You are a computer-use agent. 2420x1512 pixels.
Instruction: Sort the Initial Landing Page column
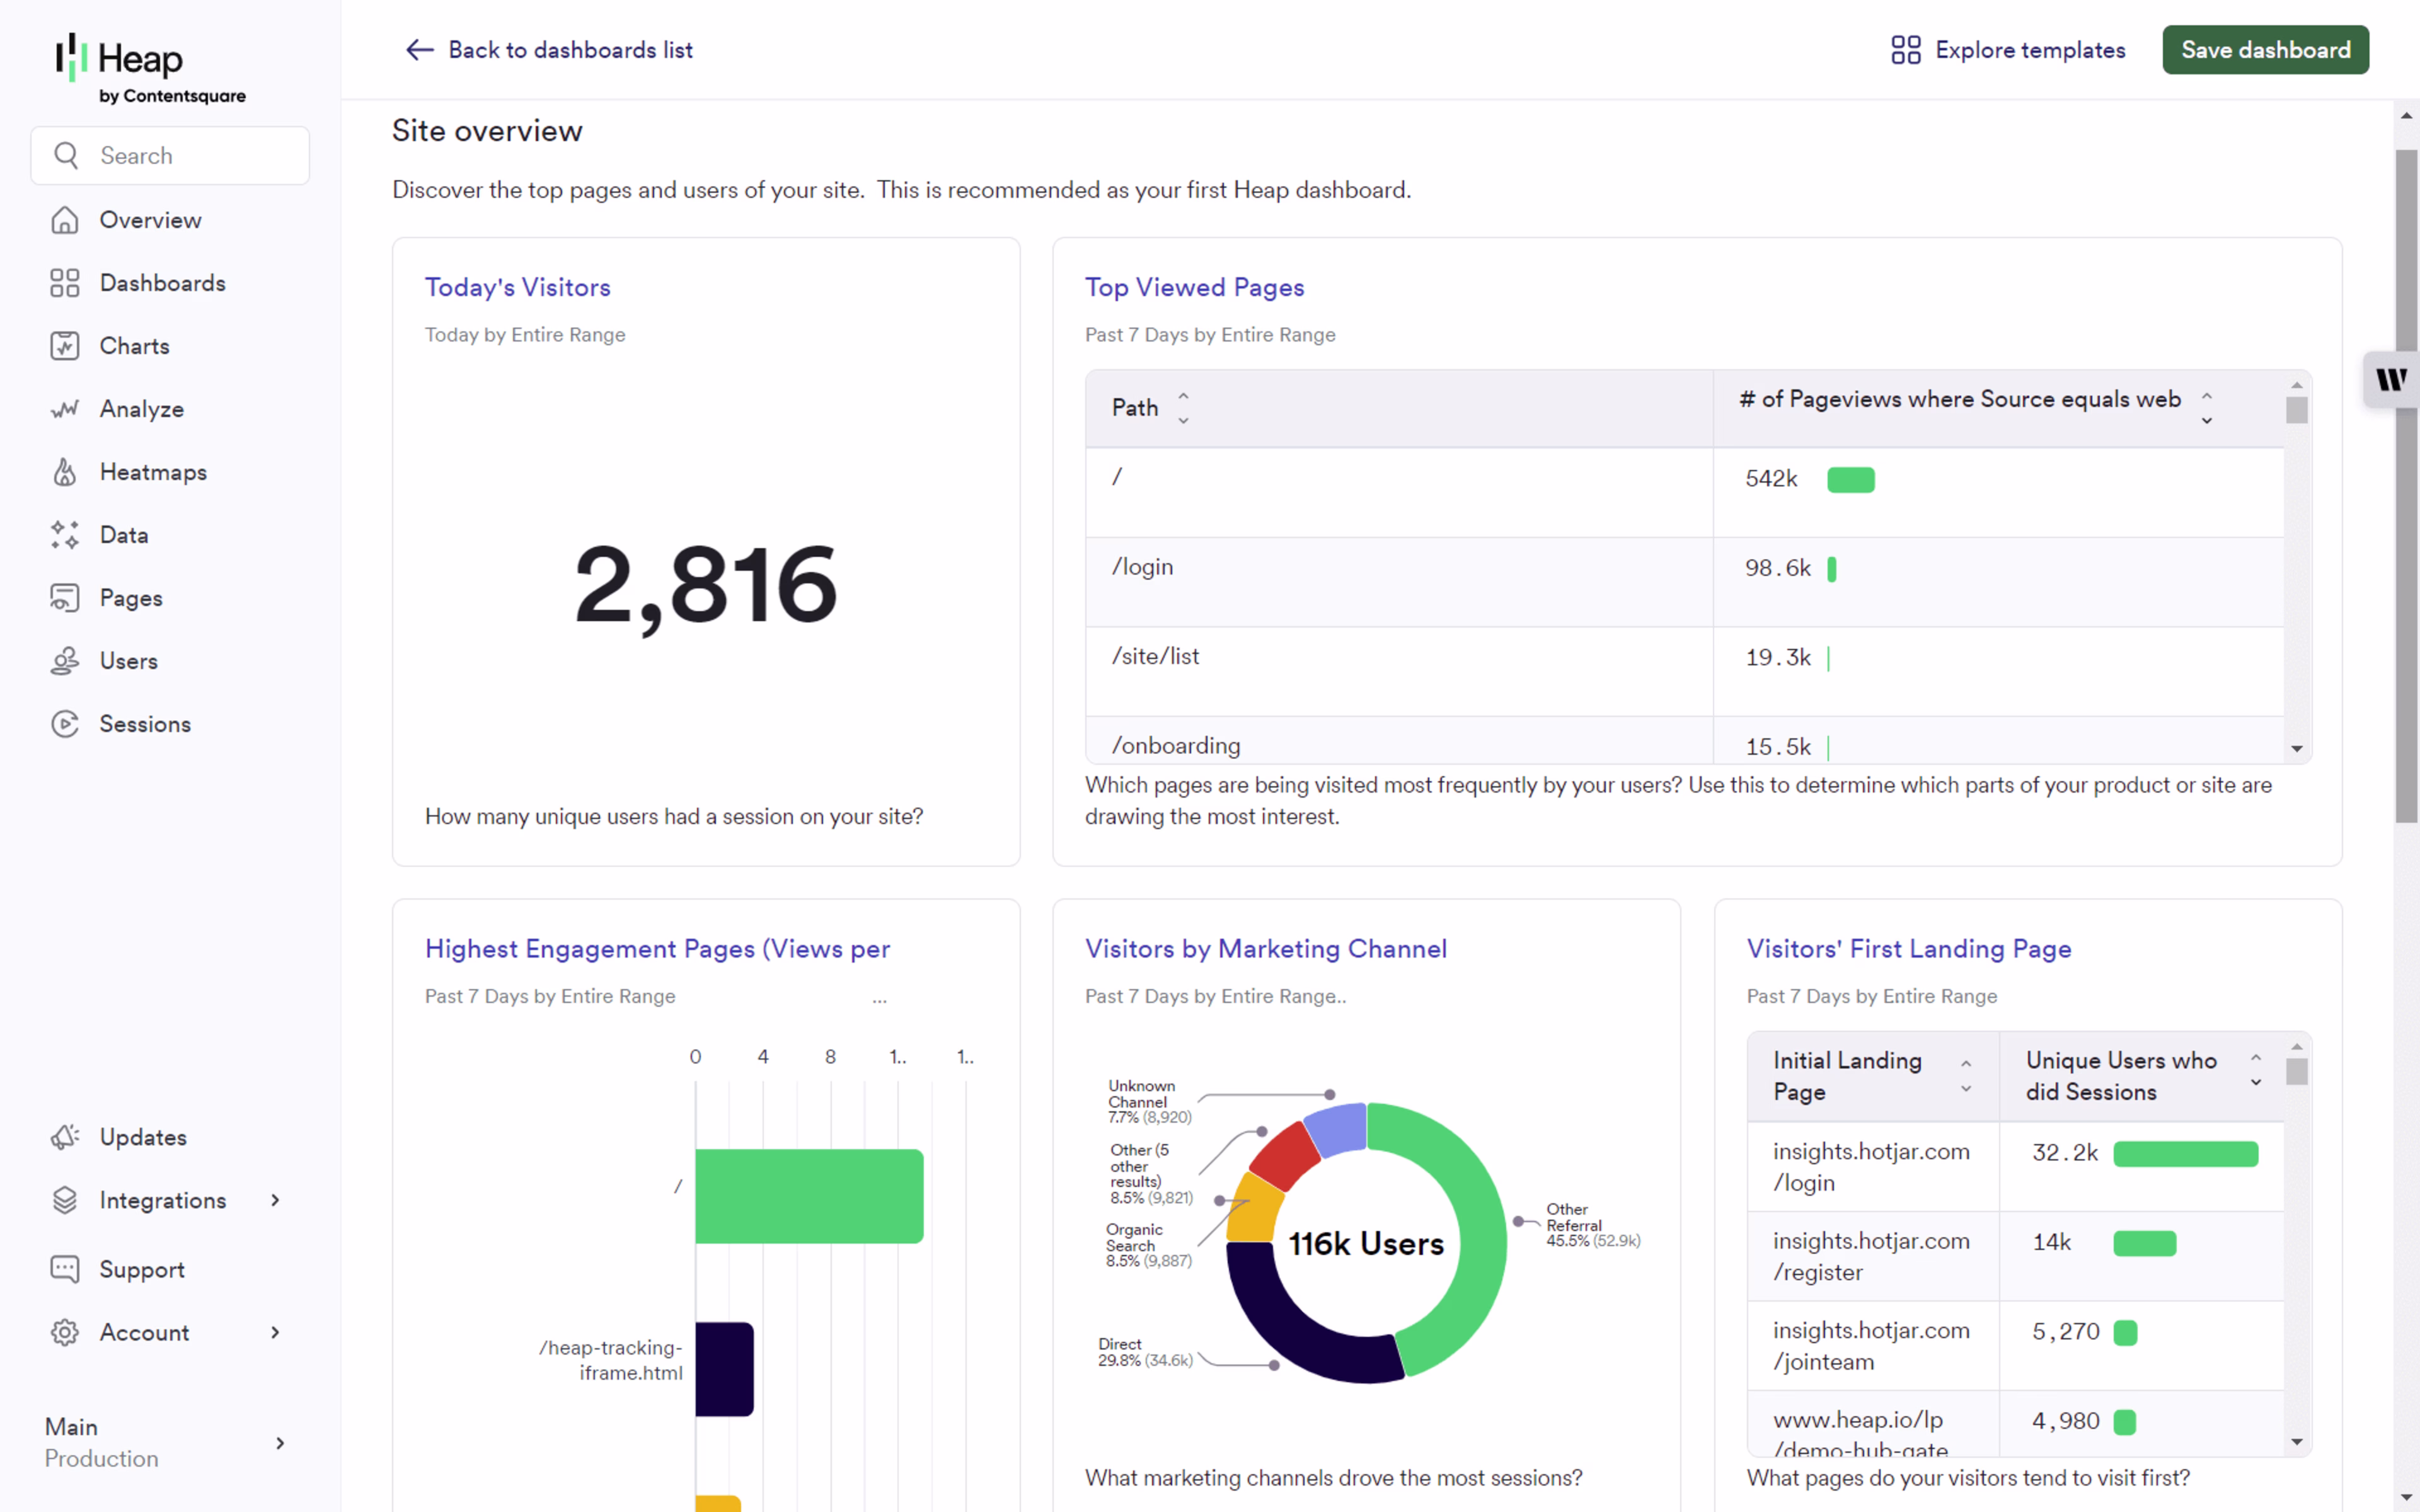(x=1965, y=1076)
